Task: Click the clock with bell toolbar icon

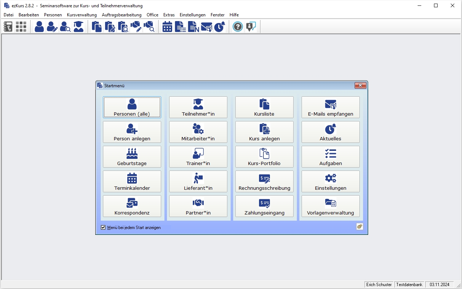Action: (220, 27)
